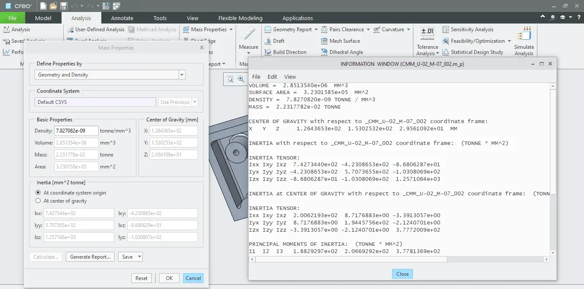This screenshot has width=584, height=289.
Task: Click the Refit zoom icon in graphics toolbar
Action: tap(230, 79)
